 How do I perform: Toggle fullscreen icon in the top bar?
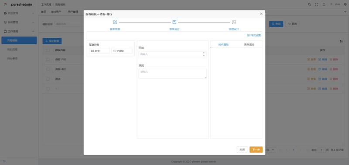pos(317,4)
